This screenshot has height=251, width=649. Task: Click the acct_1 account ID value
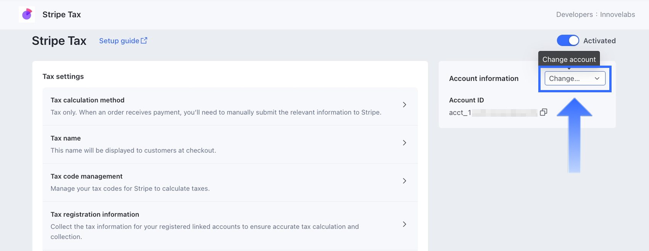pos(493,113)
